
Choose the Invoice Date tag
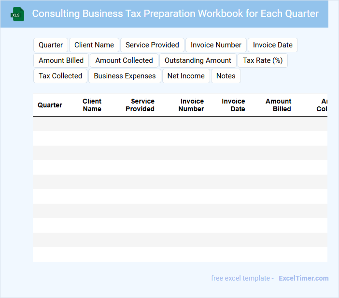[273, 45]
